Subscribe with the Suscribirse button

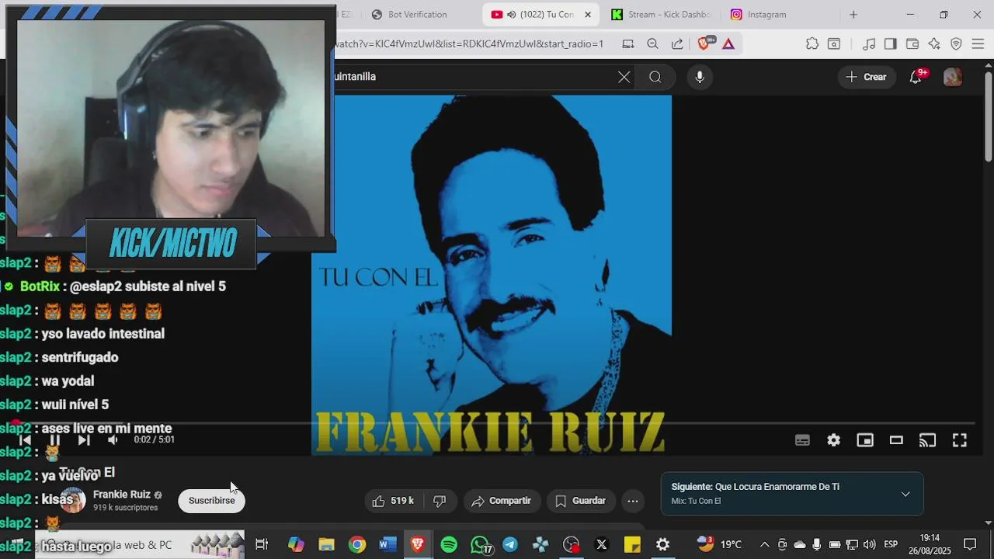[211, 501]
